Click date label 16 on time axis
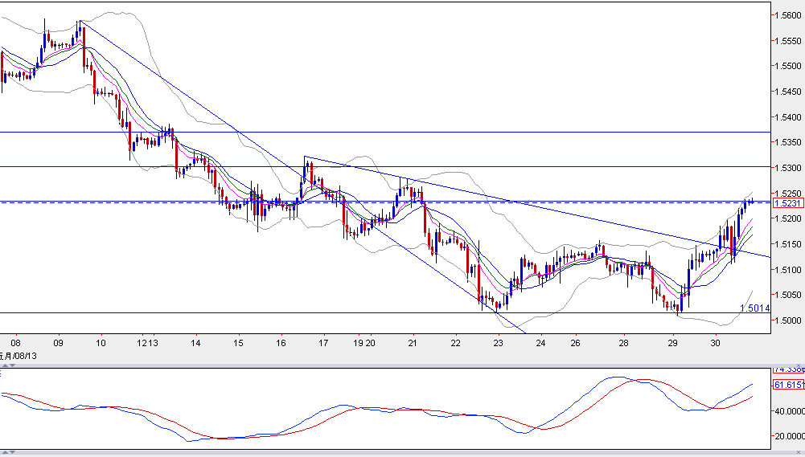The image size is (805, 457). [x=281, y=343]
